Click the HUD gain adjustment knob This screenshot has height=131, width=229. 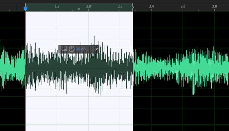point(72,49)
